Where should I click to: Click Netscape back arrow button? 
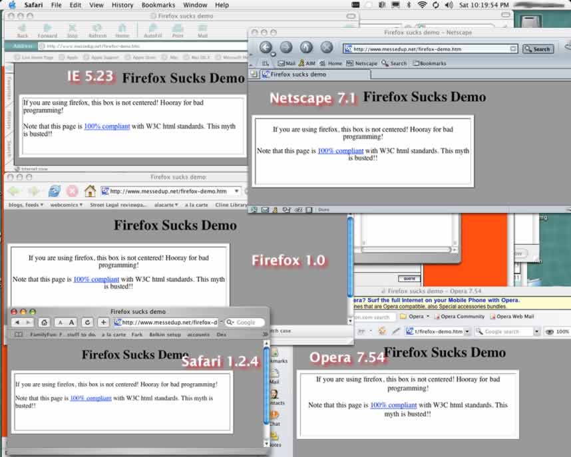(266, 47)
